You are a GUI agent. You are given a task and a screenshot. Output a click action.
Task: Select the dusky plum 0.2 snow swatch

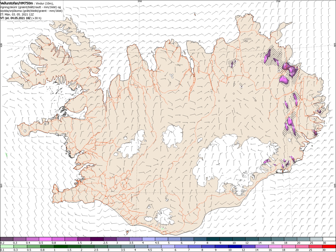(x=7, y=239)
